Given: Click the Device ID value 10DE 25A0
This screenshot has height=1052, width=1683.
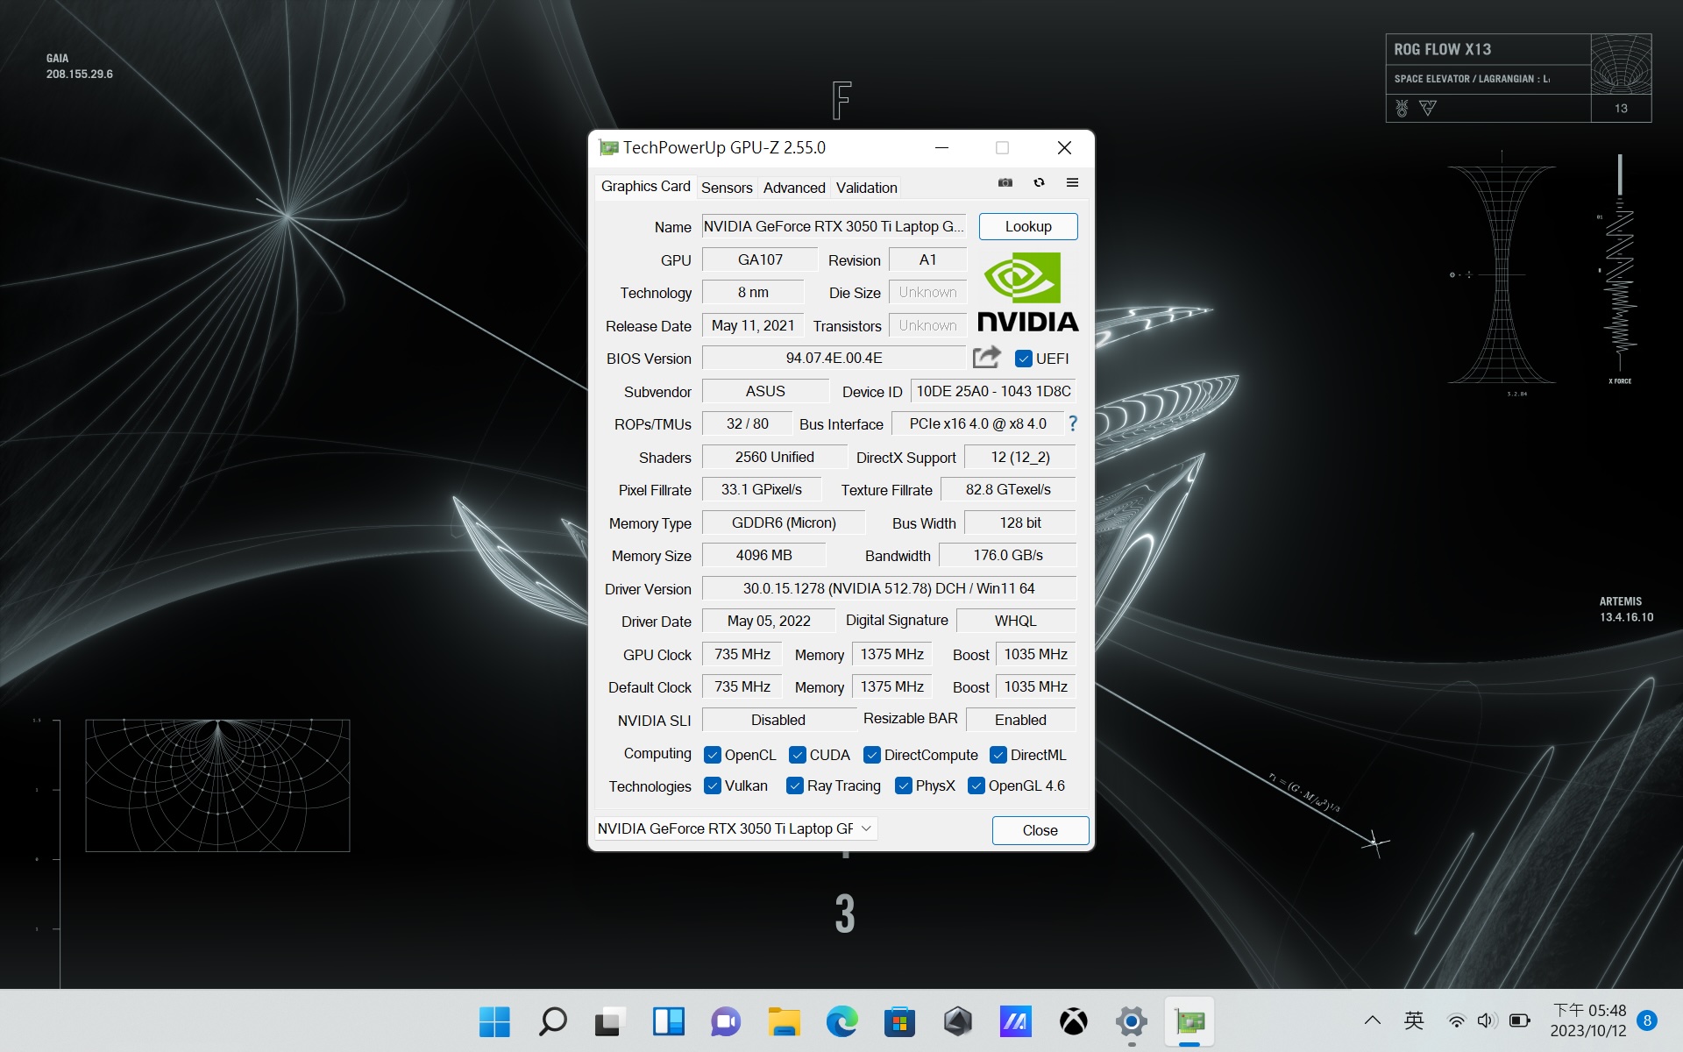Looking at the screenshot, I should [993, 391].
